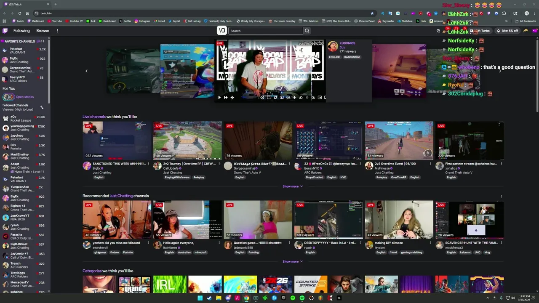Reload the page in Chrome
The height and width of the screenshot is (303, 539).
point(19,13)
